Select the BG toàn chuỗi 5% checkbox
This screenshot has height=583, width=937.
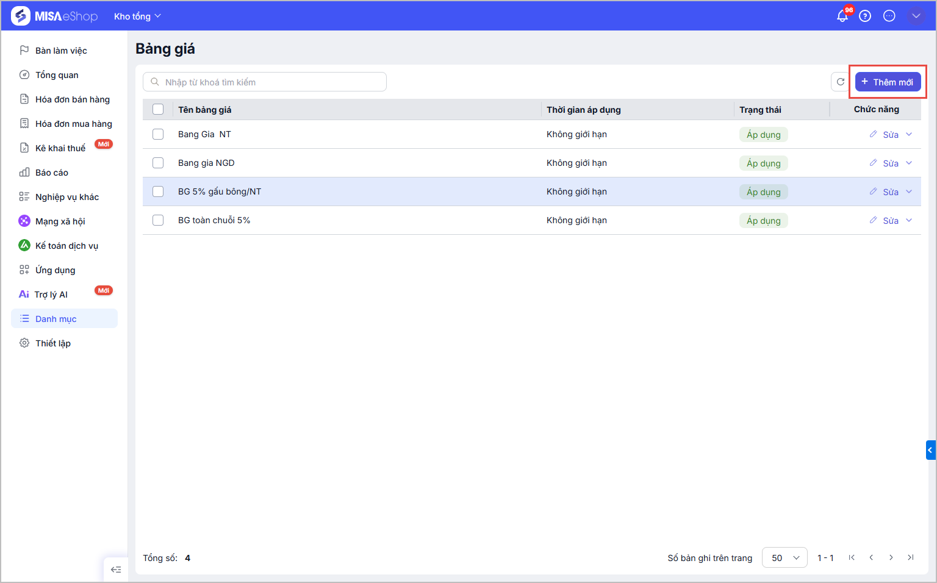coord(158,220)
